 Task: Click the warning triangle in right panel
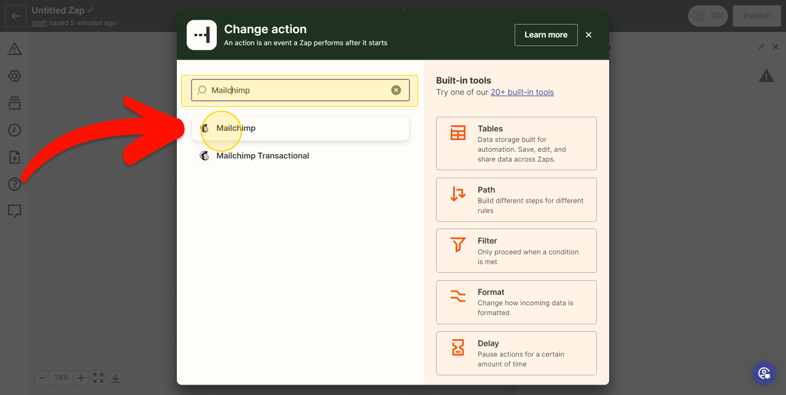click(766, 76)
